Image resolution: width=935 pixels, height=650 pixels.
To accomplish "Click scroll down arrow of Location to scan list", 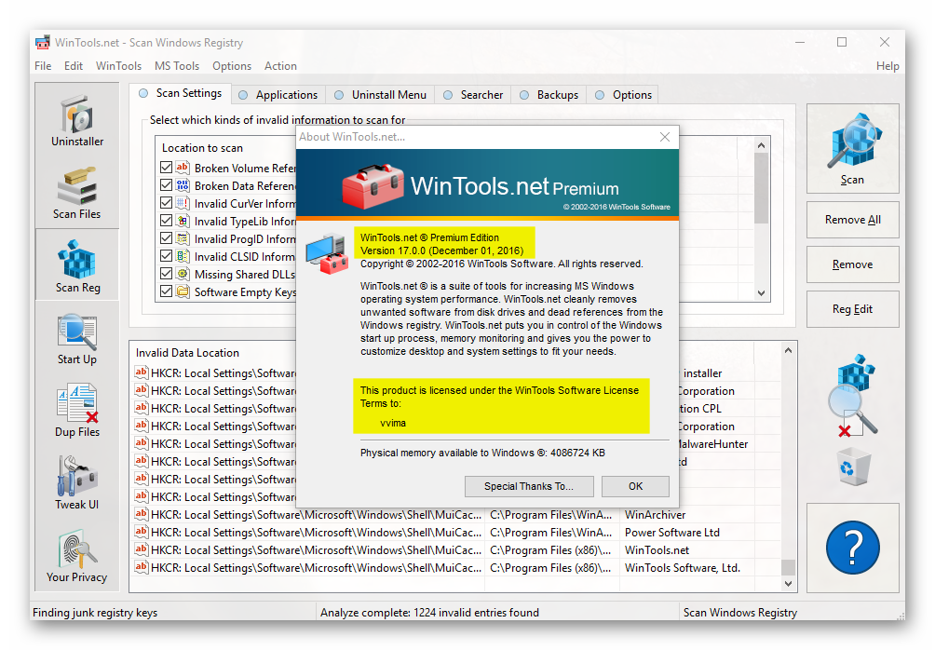I will point(761,292).
